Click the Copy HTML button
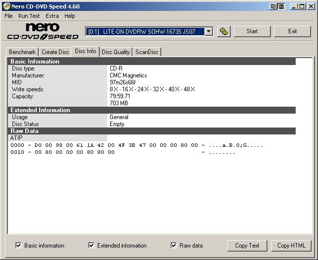This screenshot has width=318, height=260. 291,246
